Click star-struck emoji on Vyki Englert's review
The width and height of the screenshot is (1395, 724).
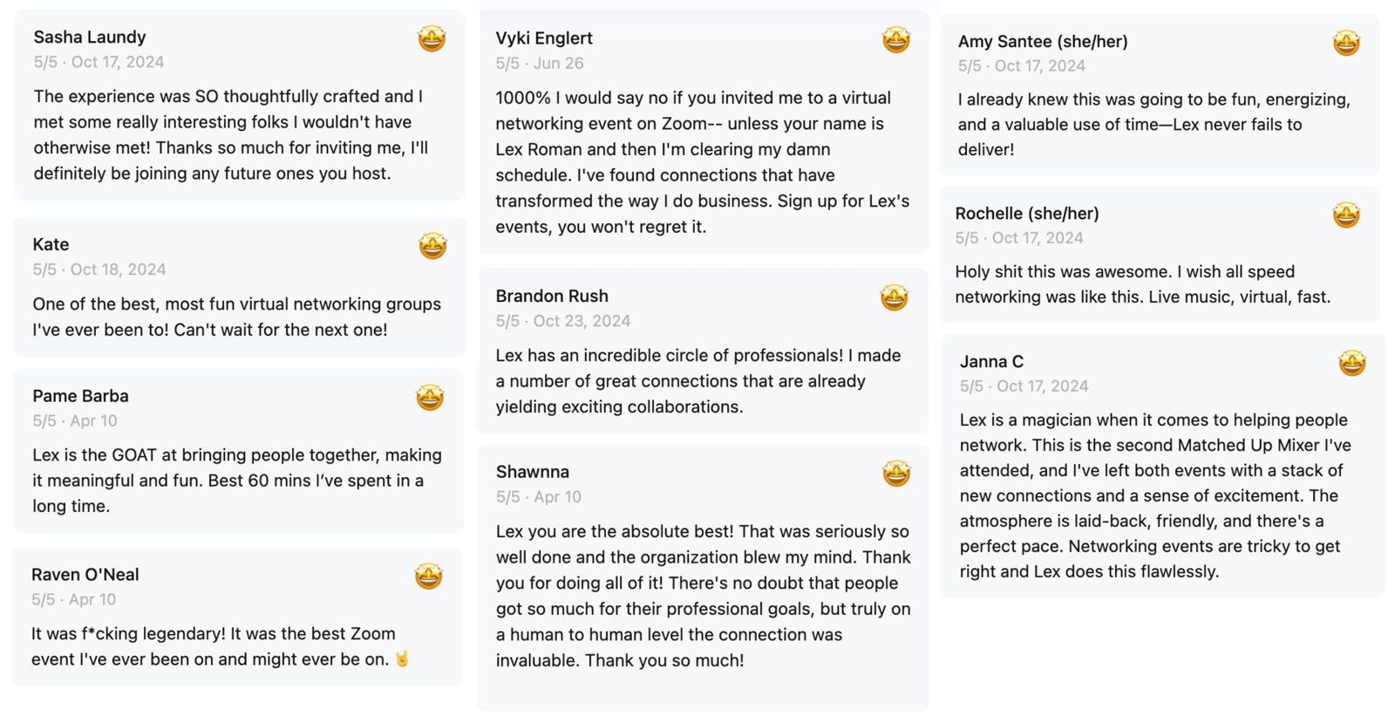(x=896, y=39)
